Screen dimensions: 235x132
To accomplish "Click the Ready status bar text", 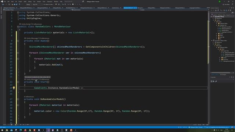I will coord(4,127).
